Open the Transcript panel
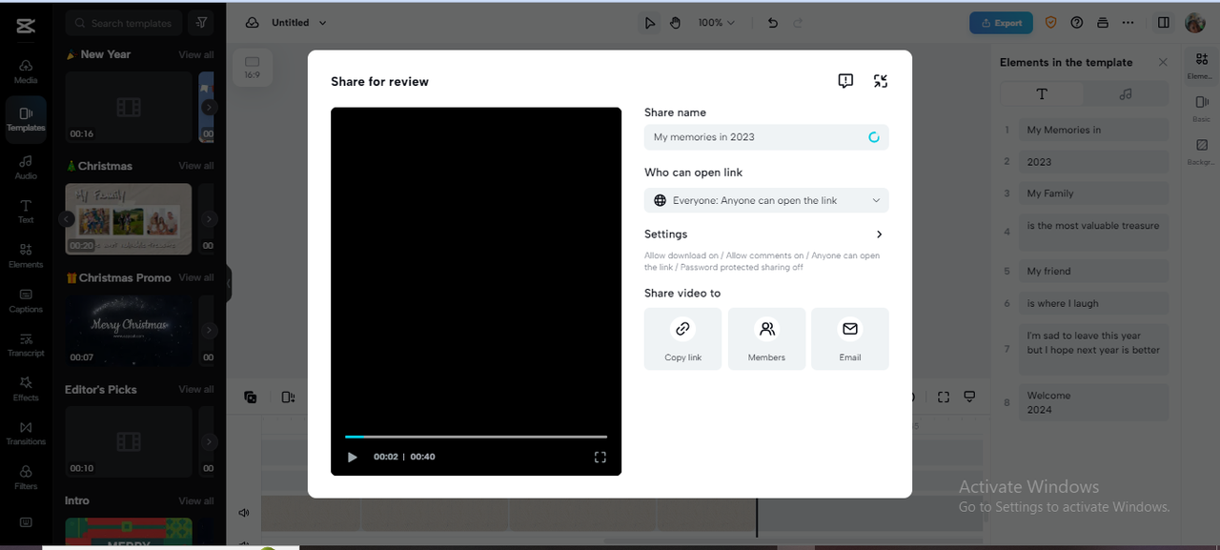 pos(26,345)
